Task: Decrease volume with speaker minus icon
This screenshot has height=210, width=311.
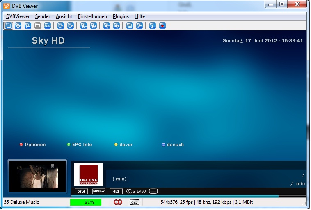Action: 107,26
